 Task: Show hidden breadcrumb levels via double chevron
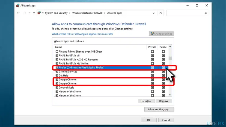pos(43,13)
